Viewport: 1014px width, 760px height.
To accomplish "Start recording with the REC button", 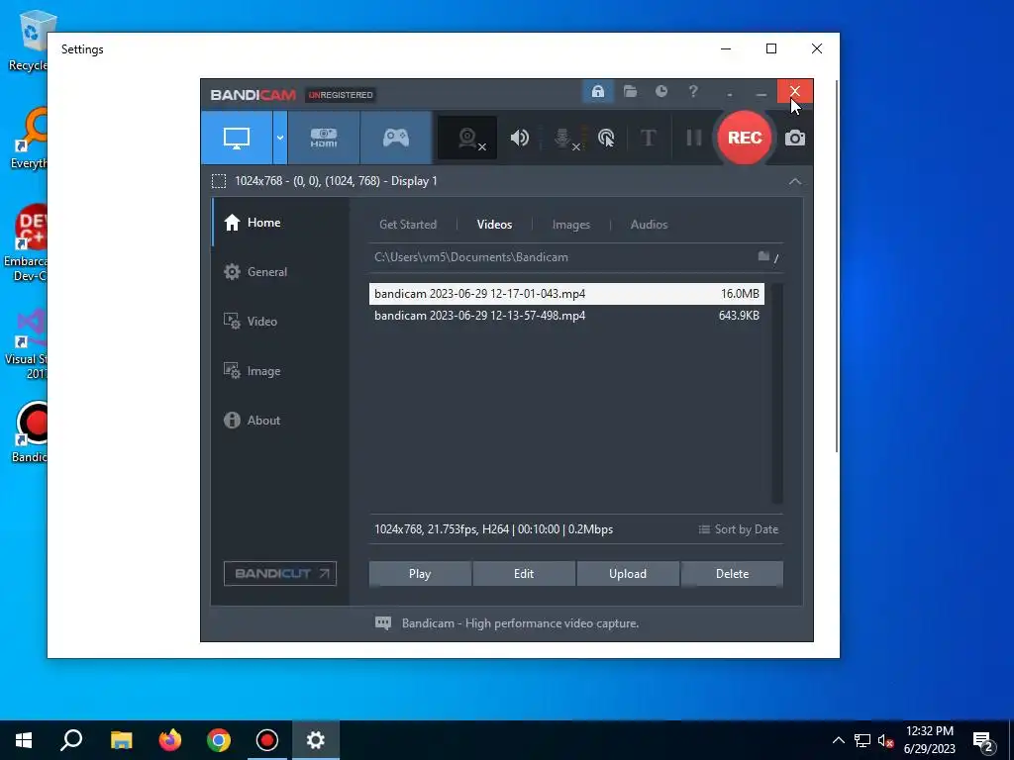I will pos(745,138).
